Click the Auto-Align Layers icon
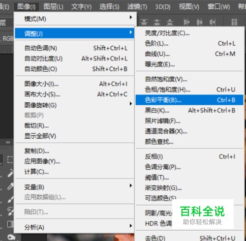 (234, 22)
